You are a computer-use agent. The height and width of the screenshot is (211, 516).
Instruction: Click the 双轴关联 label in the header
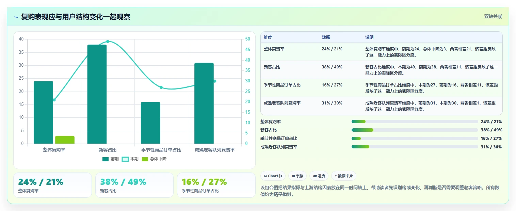[x=493, y=17]
